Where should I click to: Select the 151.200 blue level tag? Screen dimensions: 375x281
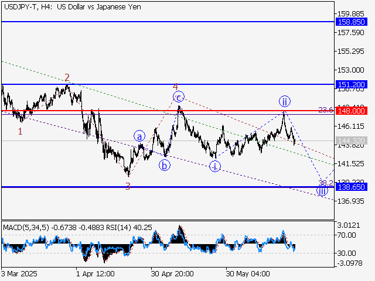[352, 84]
